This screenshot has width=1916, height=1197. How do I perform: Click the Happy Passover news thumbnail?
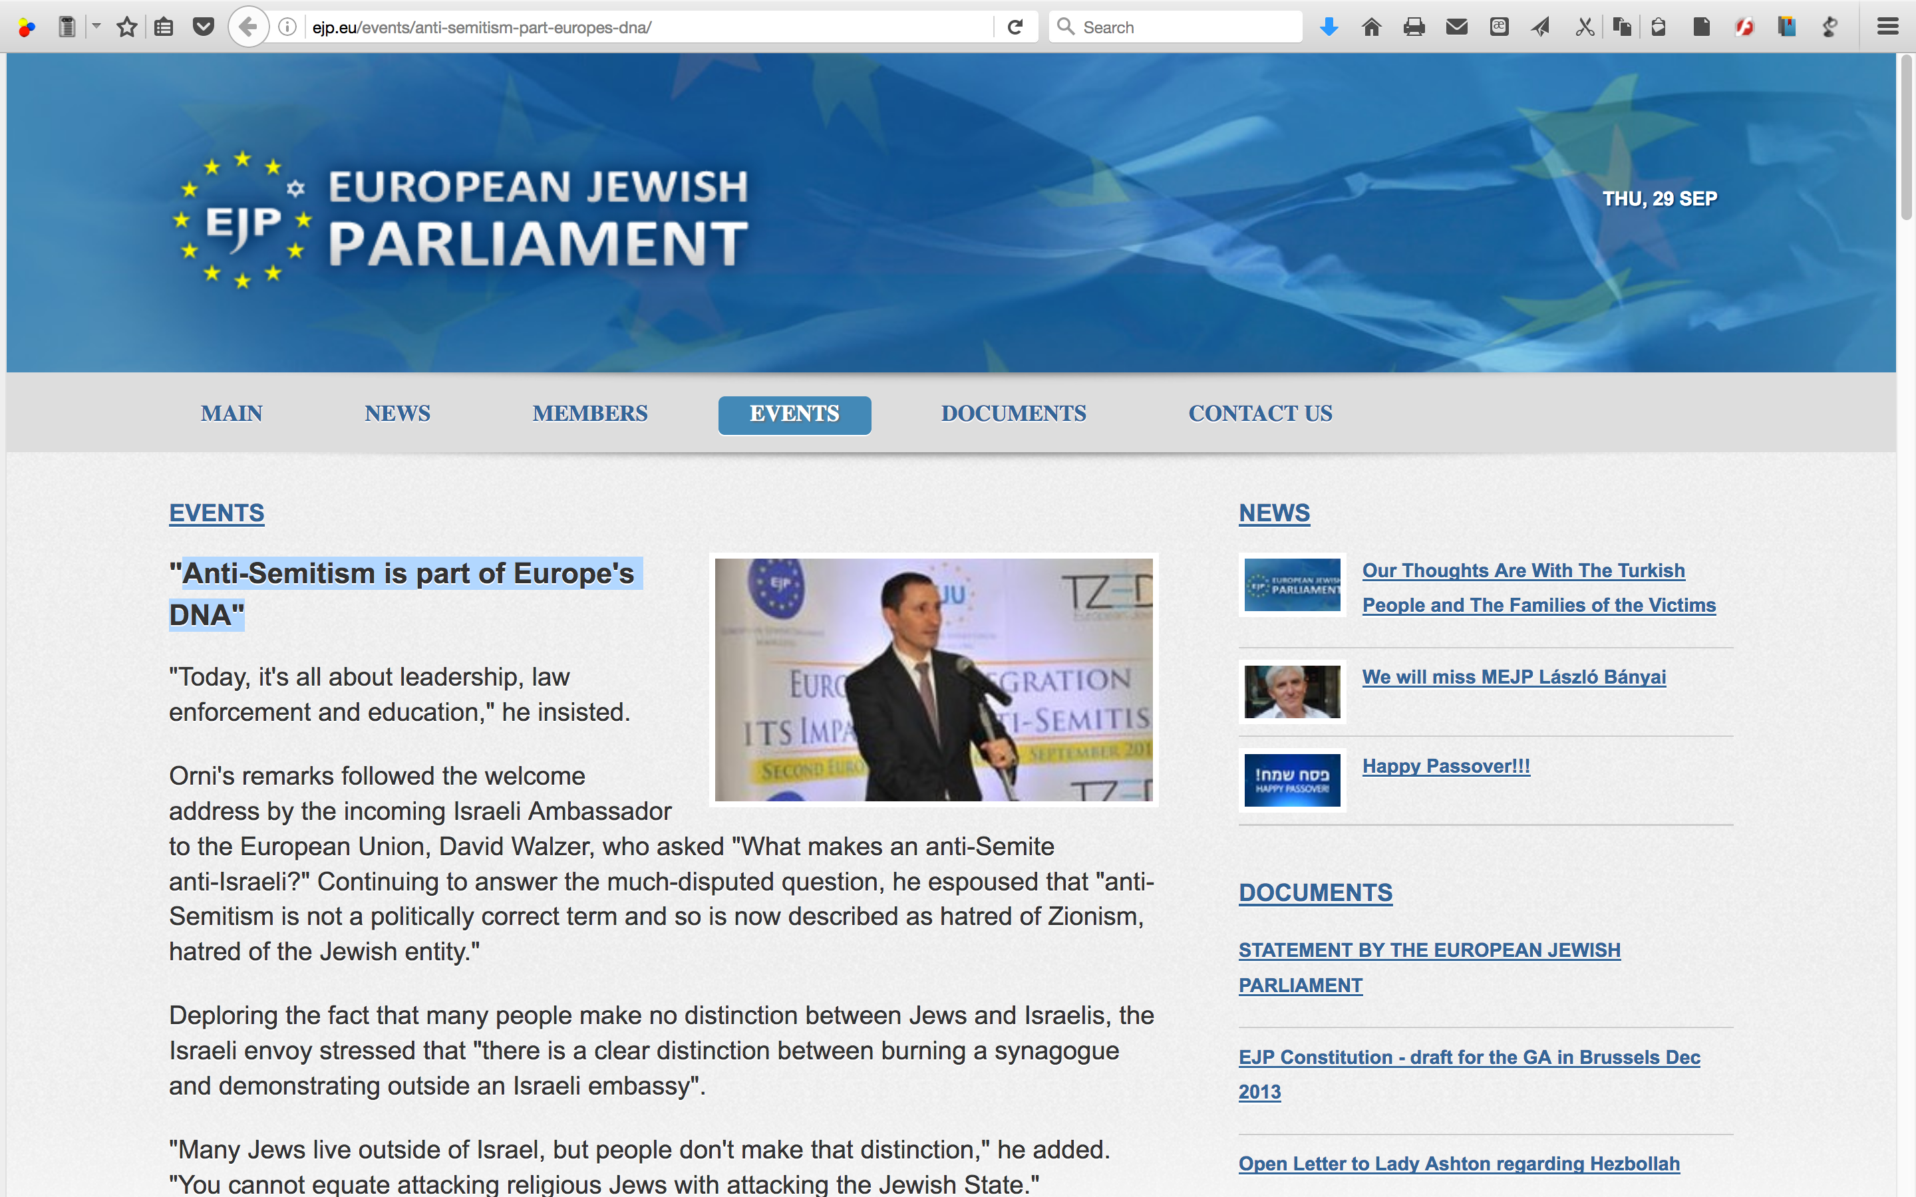[1292, 781]
